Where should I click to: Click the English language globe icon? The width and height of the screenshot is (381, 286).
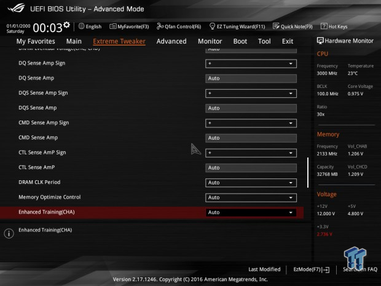click(x=81, y=26)
